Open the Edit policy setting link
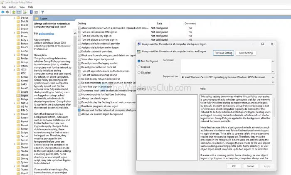 pyautogui.click(x=47, y=34)
